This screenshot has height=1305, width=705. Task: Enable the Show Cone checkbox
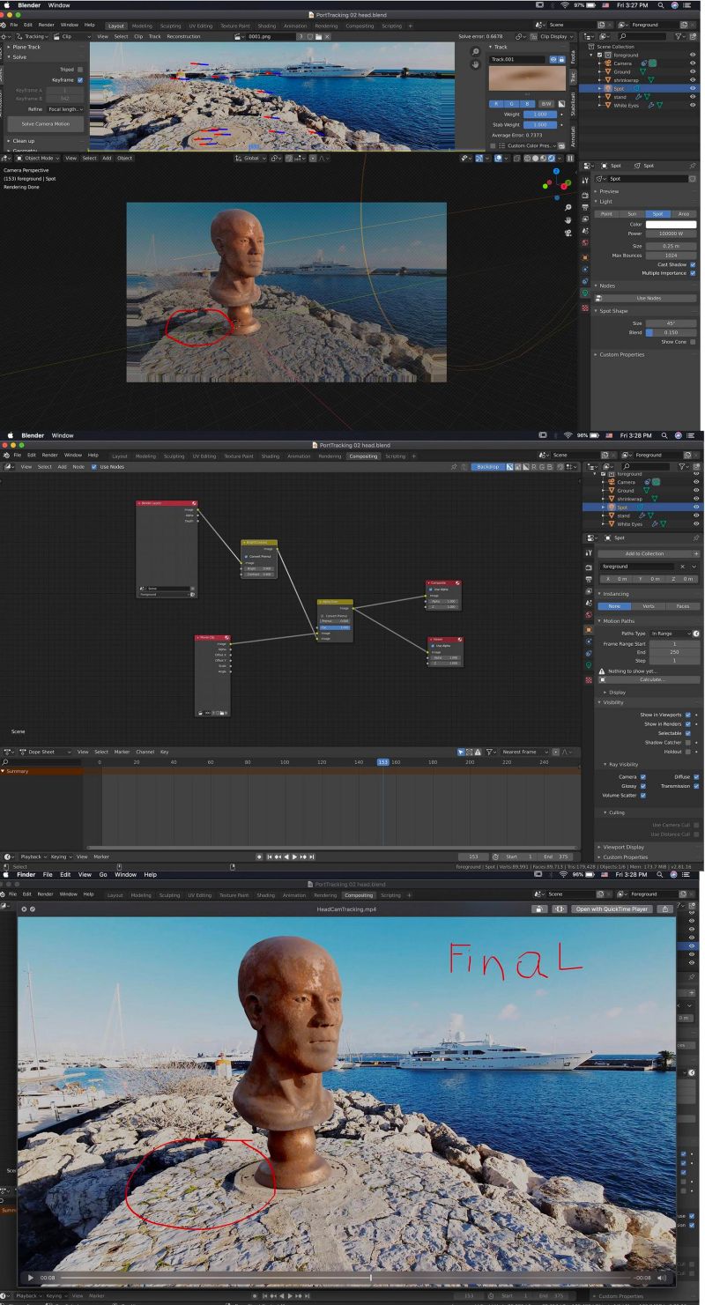[693, 342]
